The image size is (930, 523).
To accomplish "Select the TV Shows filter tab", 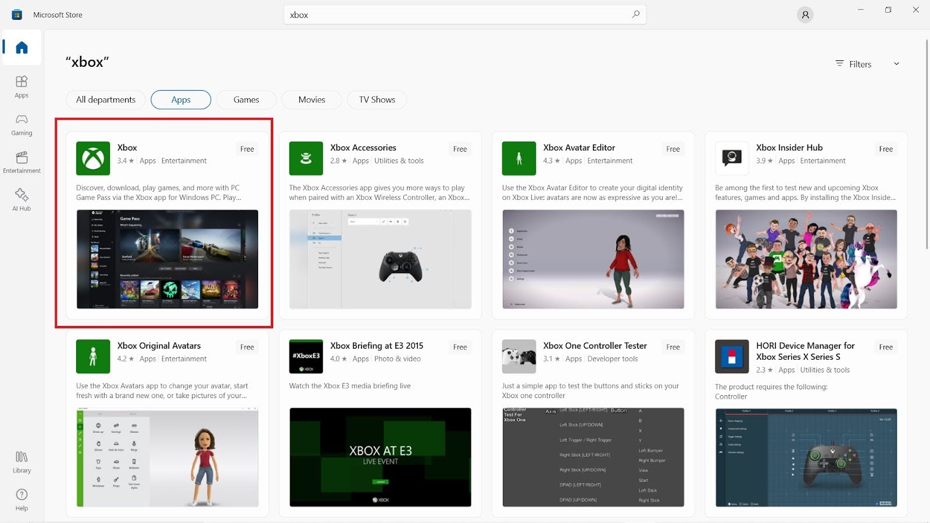I will coord(377,99).
